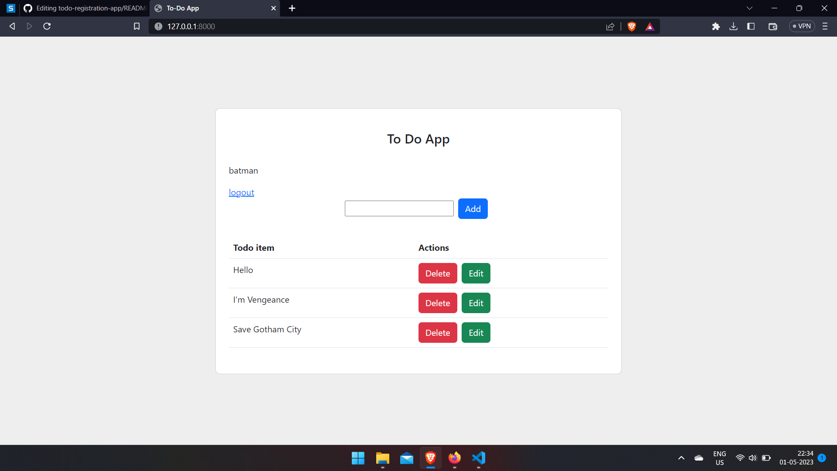The width and height of the screenshot is (837, 471).
Task: Open Brave Rewards triangle icon
Action: pyautogui.click(x=650, y=27)
